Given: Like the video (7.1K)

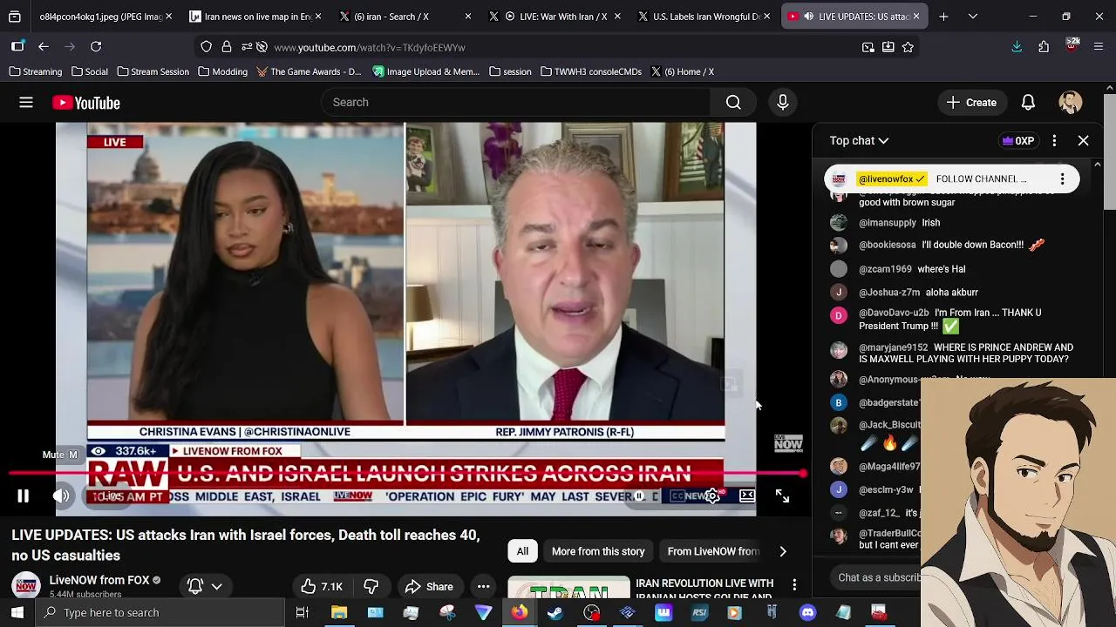Looking at the screenshot, I should pos(321,587).
